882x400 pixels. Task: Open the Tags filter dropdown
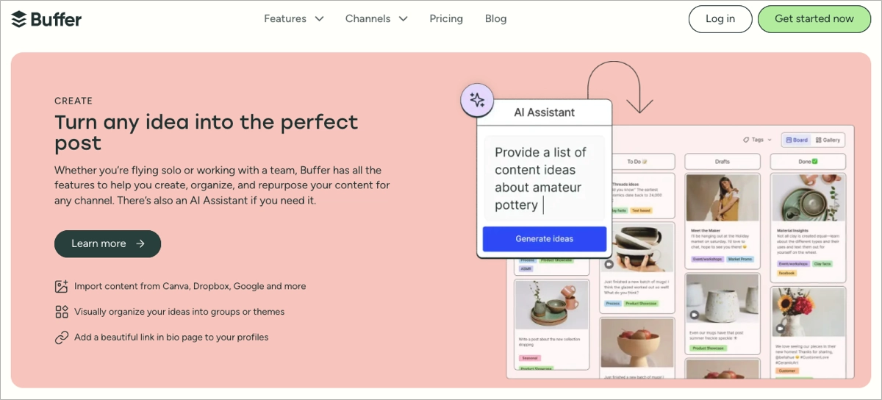(757, 140)
